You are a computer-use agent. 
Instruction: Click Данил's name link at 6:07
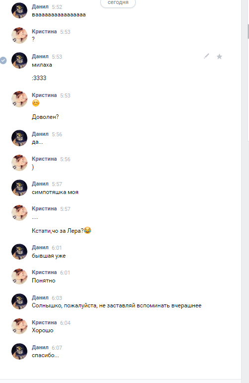pos(40,347)
